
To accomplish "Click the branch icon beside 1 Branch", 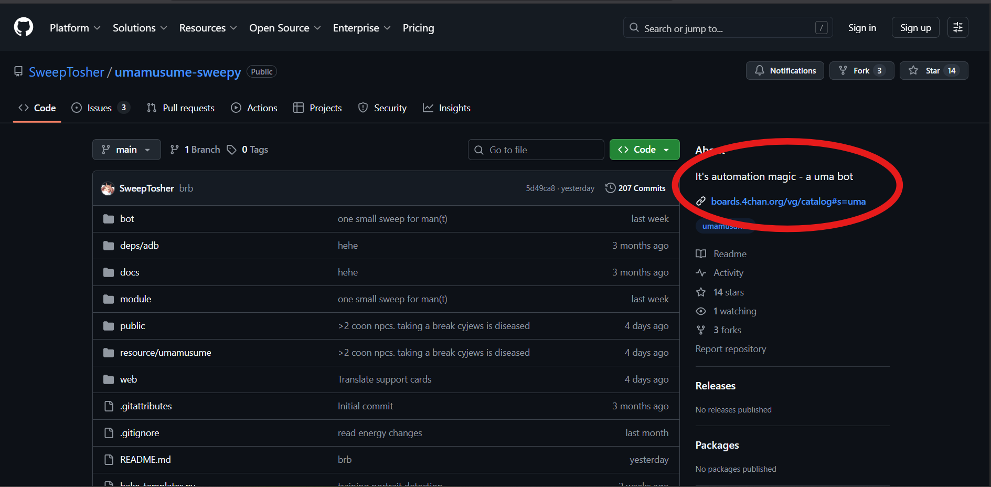I will click(x=175, y=150).
